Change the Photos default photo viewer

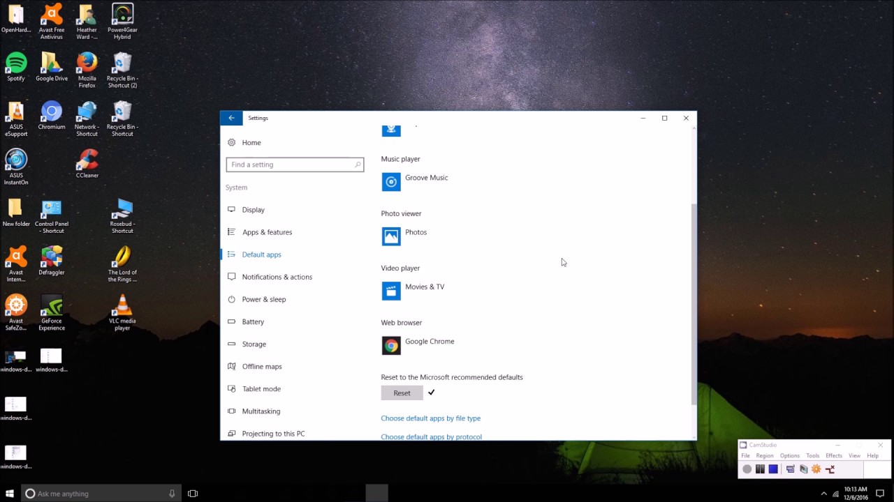405,236
